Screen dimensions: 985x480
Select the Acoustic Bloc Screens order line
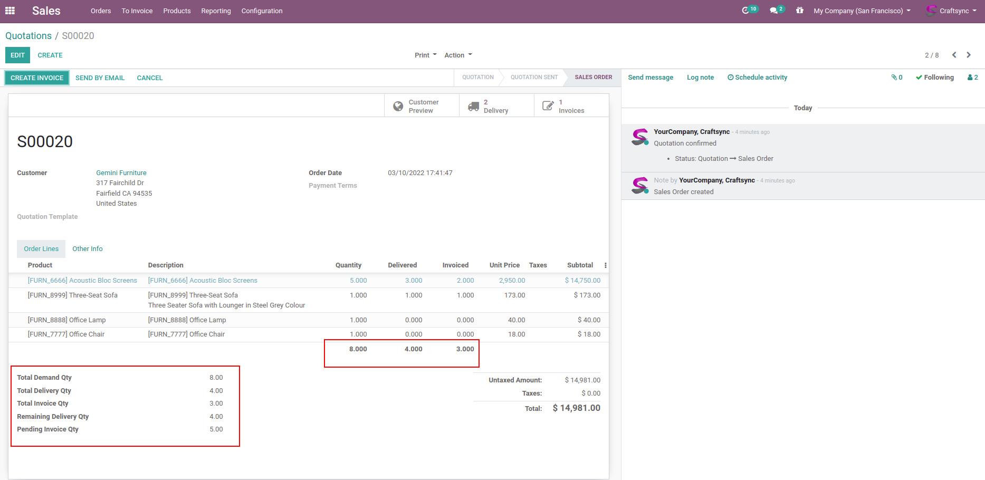point(82,281)
